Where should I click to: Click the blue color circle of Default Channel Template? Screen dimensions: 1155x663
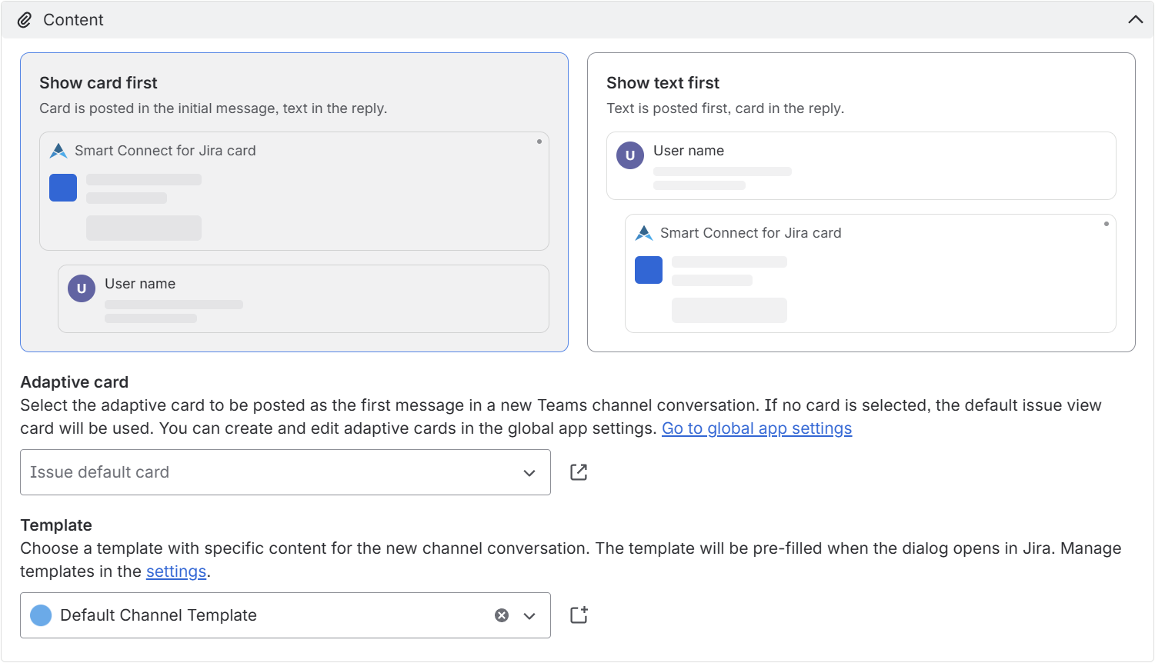point(41,615)
